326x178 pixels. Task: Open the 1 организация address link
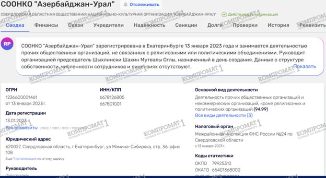tap(25, 159)
